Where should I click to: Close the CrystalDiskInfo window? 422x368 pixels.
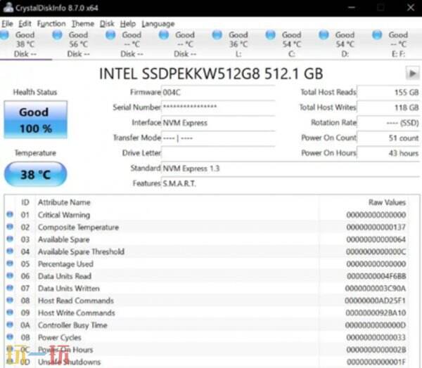coord(411,8)
